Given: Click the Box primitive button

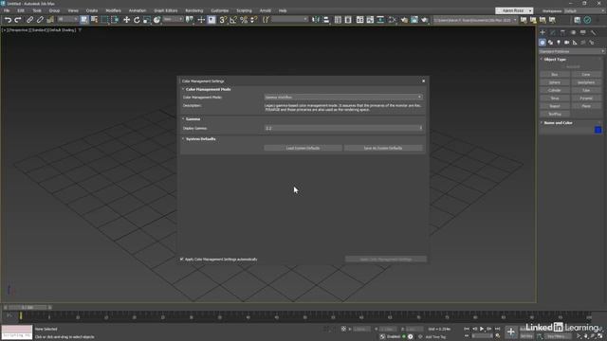Looking at the screenshot, I should (x=554, y=75).
